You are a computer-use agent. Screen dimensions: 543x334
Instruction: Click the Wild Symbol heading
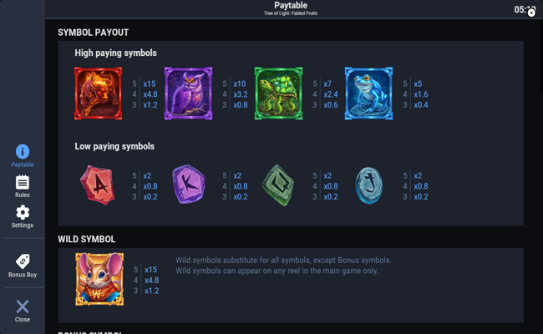tap(87, 239)
